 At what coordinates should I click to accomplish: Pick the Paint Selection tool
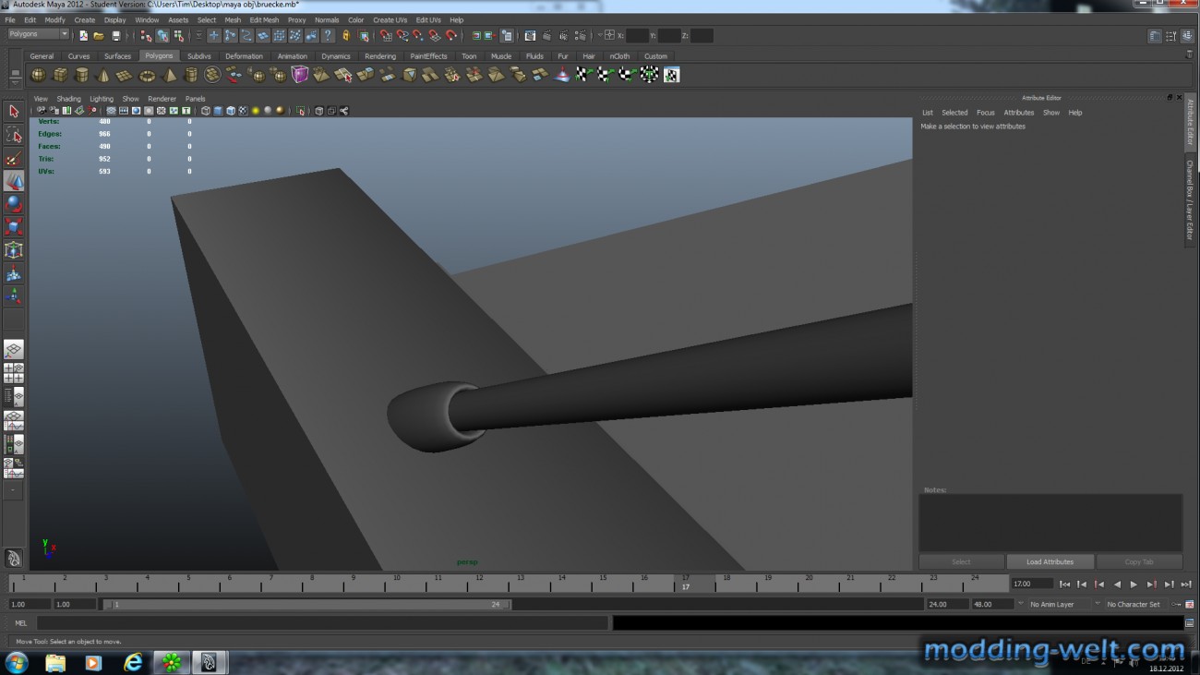[14, 158]
